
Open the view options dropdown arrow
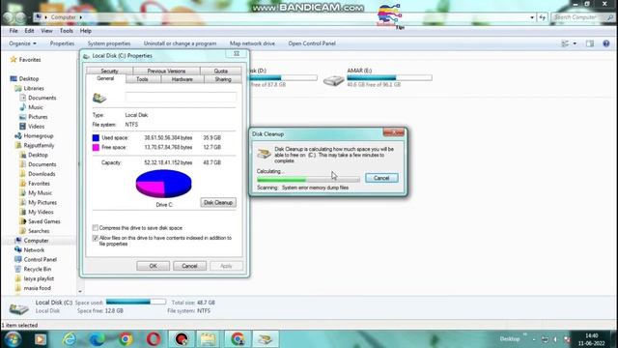pos(575,43)
